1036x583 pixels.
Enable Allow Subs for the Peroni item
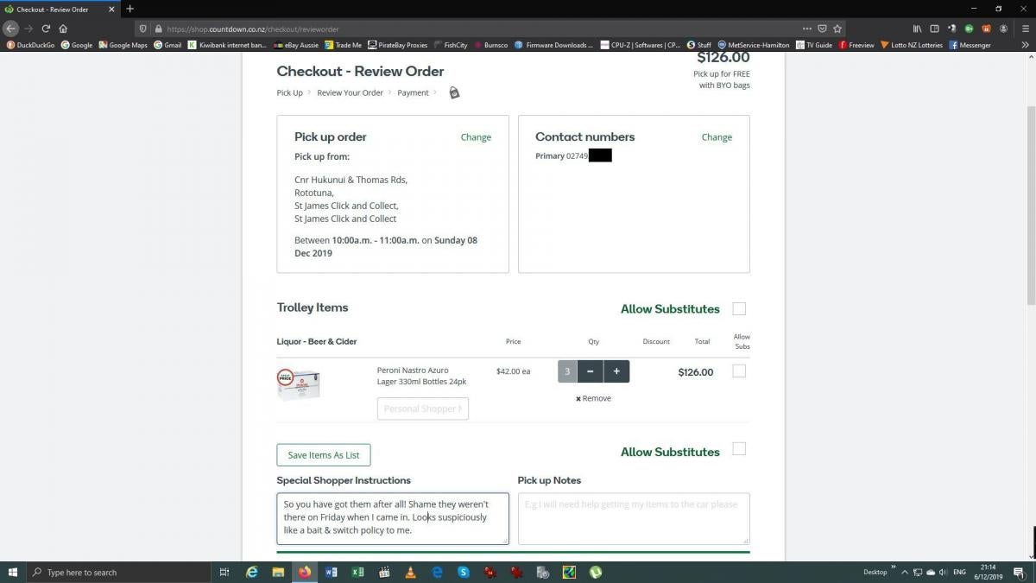pos(739,371)
